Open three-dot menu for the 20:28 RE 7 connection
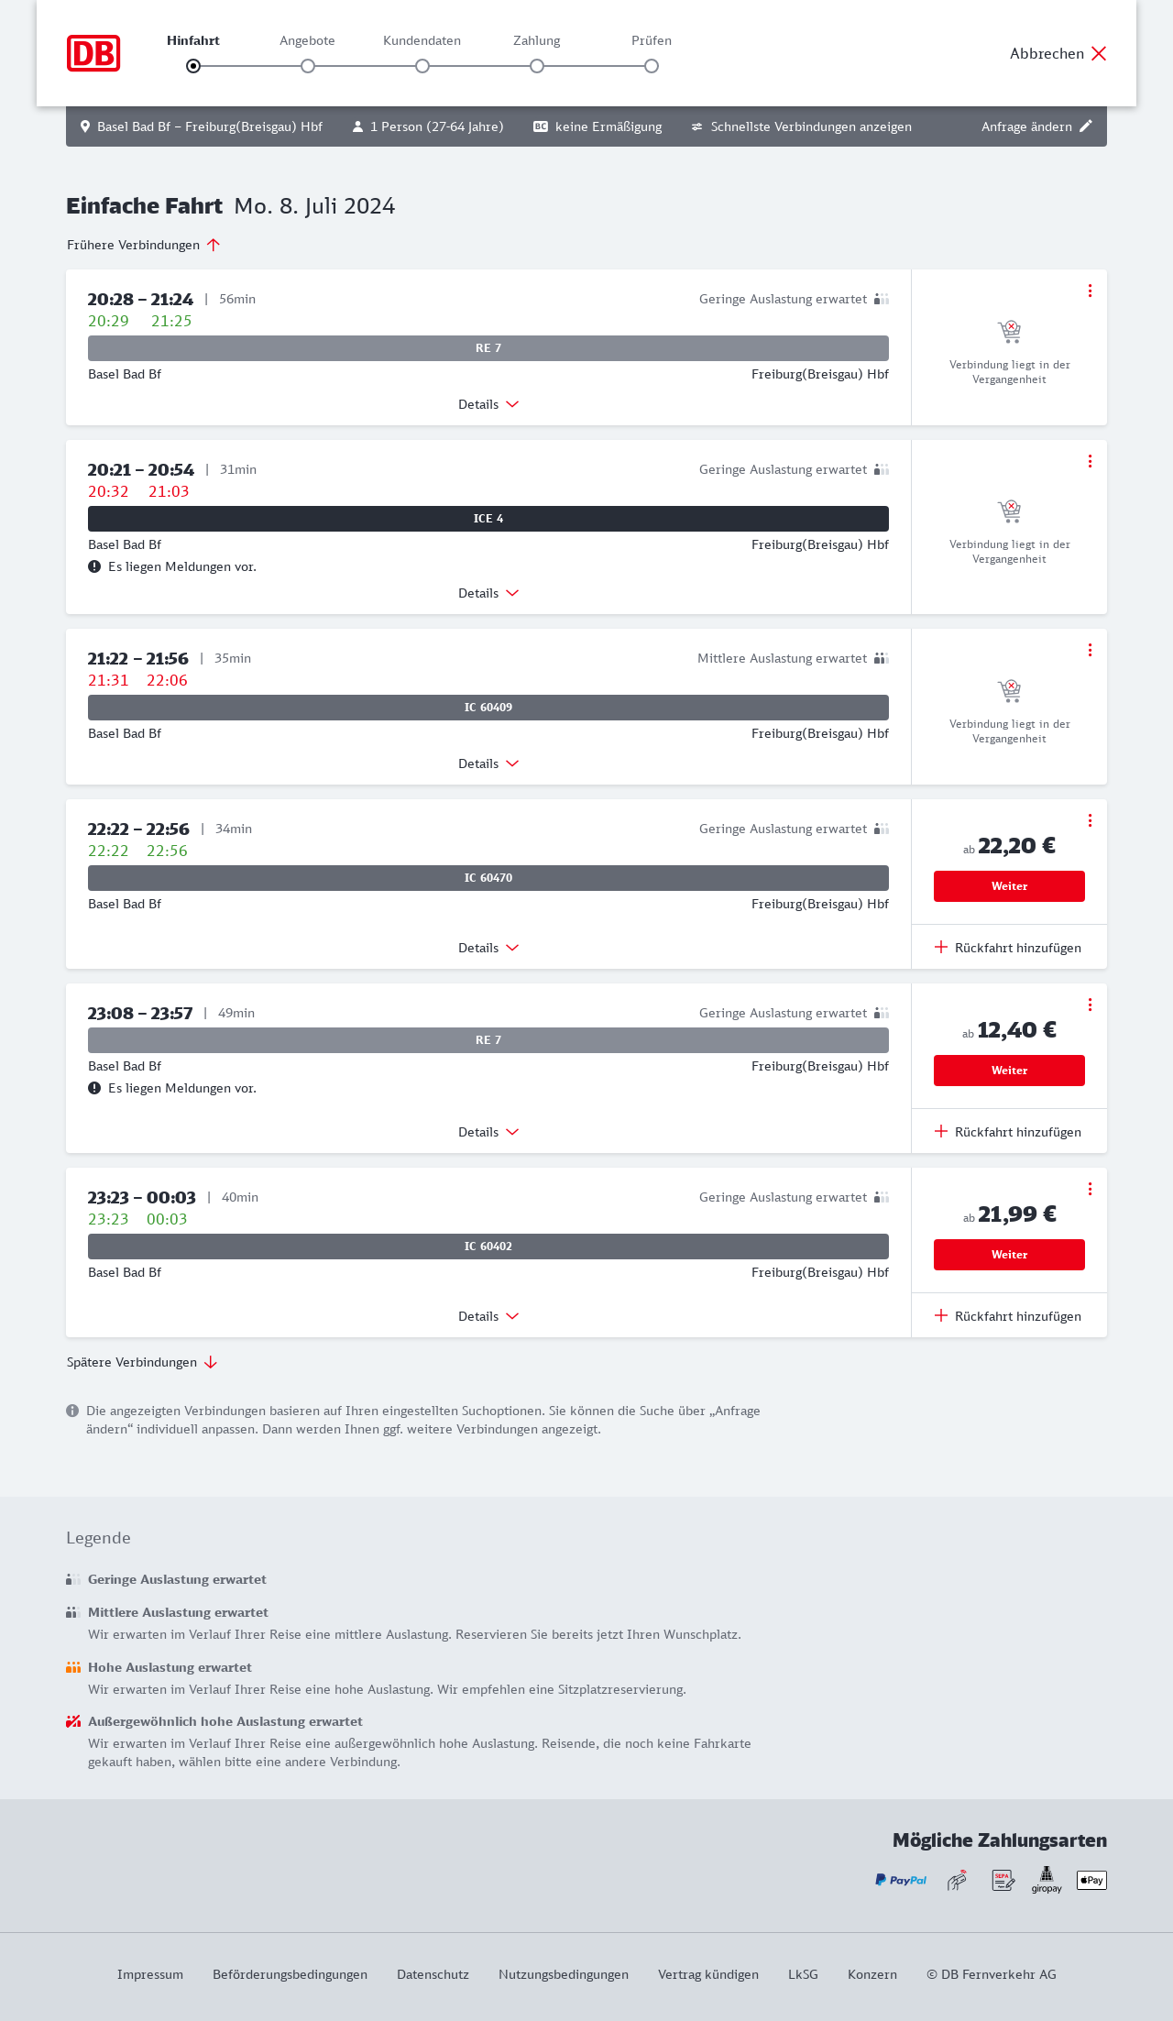 click(1090, 291)
